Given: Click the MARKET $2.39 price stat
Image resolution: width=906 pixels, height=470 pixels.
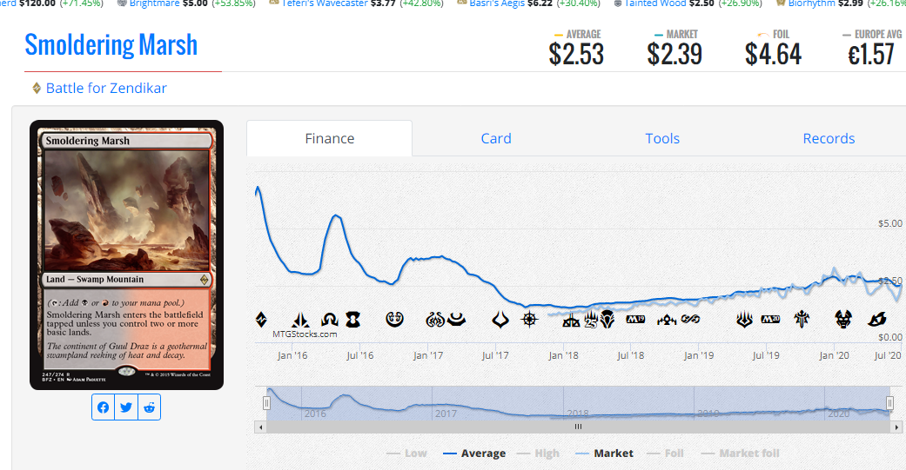Looking at the screenshot, I should point(674,49).
